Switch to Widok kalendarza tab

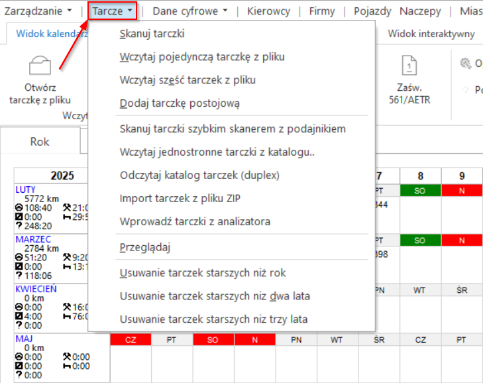[x=52, y=33]
